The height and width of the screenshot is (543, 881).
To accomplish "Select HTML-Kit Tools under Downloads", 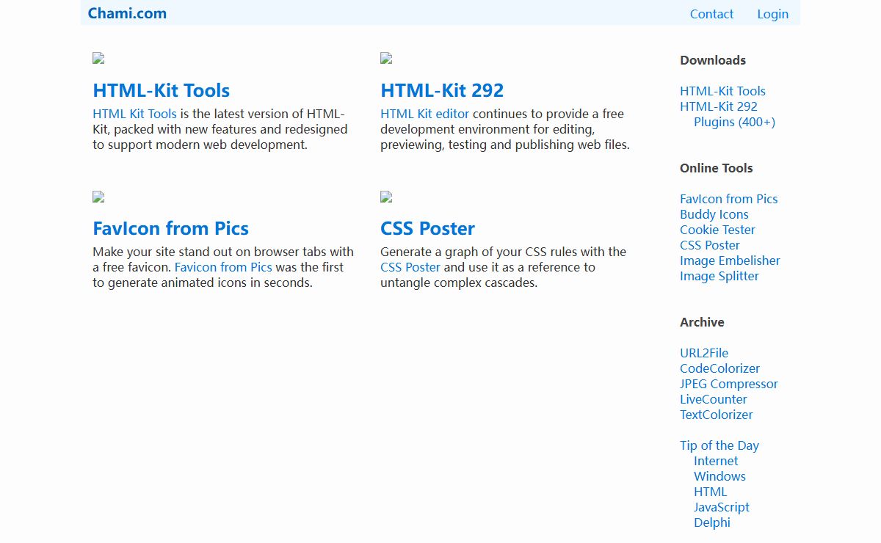I will tap(722, 91).
